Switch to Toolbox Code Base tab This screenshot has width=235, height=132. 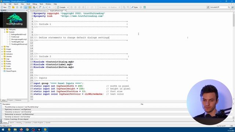coord(28,122)
